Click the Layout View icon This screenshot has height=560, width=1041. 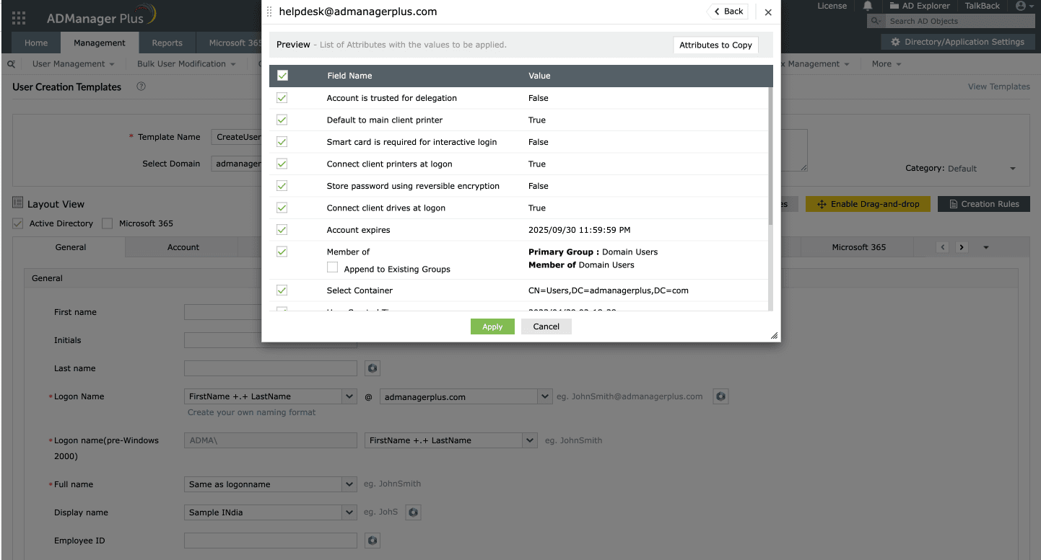point(18,204)
